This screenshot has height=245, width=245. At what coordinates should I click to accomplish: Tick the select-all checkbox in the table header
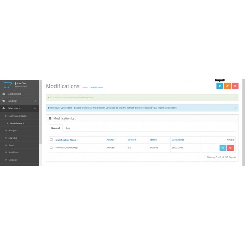51,139
